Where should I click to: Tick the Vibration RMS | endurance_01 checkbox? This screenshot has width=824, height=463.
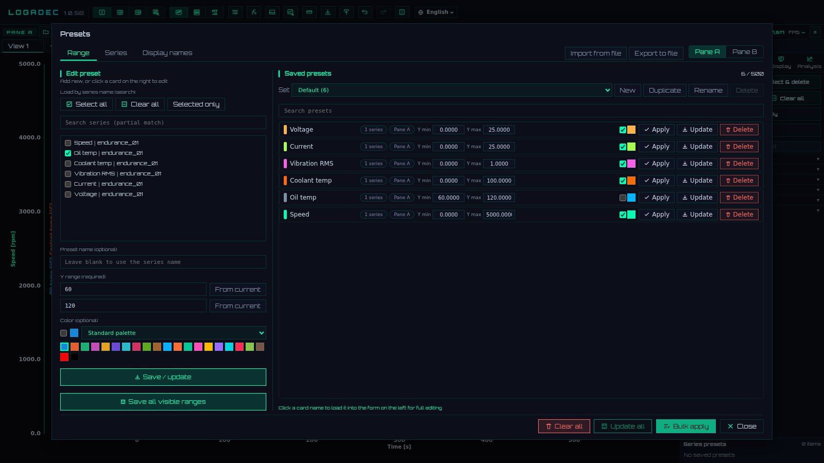coord(68,174)
